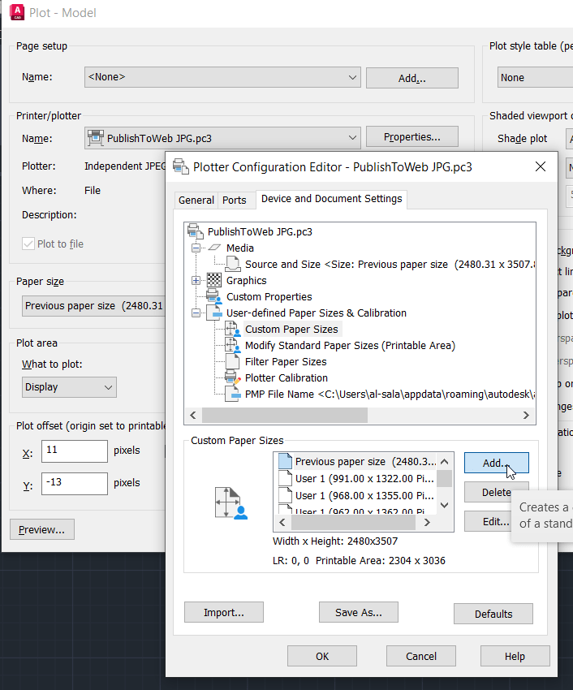
Task: Click the Delete button for paper sizes
Action: 497,492
